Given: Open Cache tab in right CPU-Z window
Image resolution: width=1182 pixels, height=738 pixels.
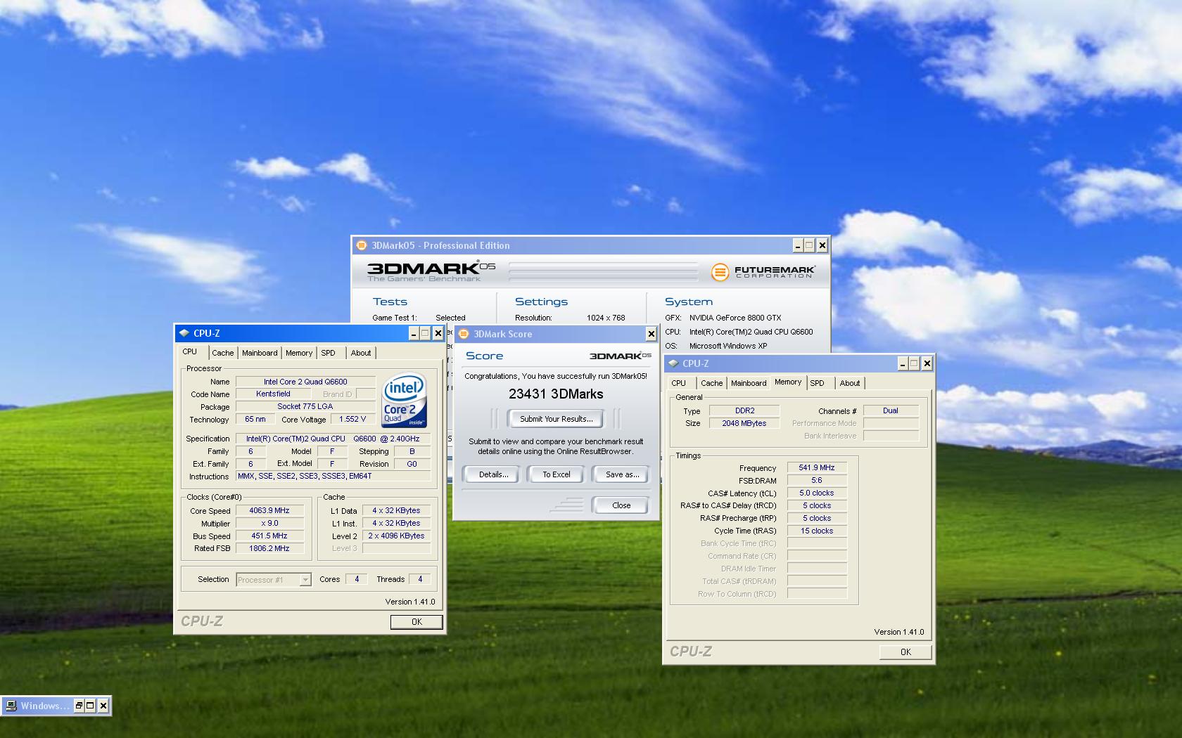Looking at the screenshot, I should 711,383.
